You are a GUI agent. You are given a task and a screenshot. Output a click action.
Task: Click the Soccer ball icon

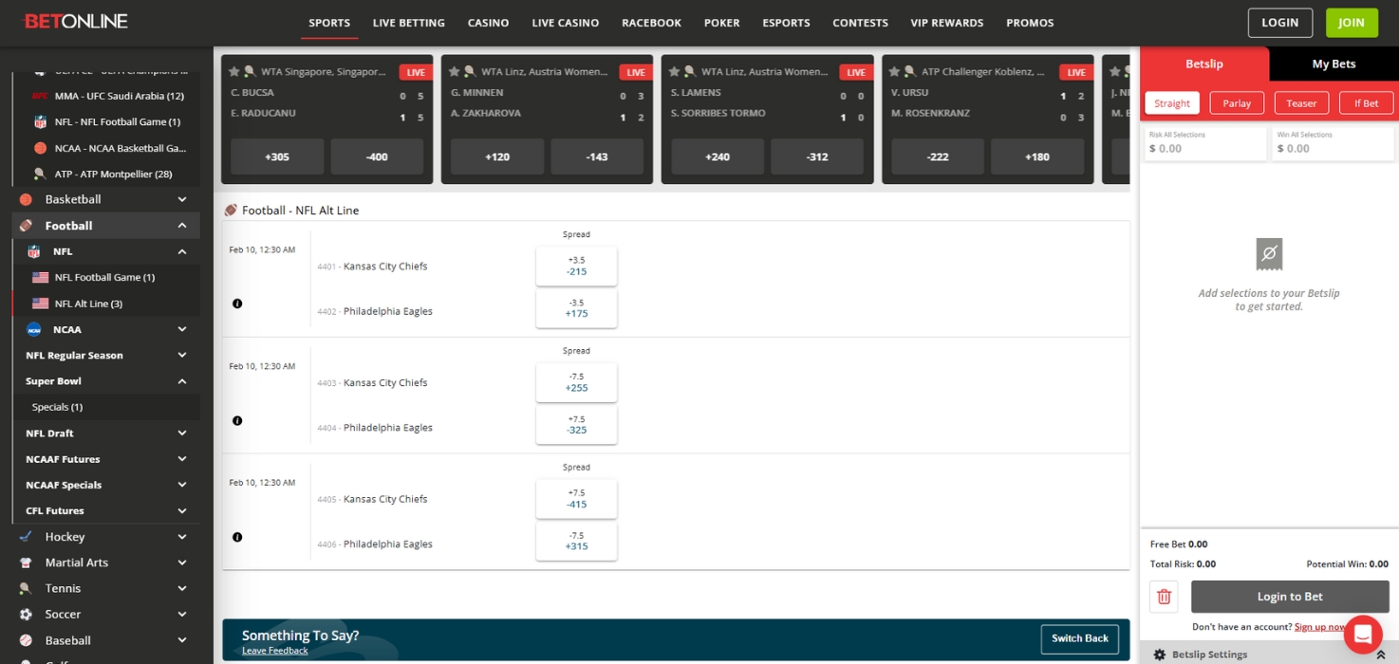26,615
